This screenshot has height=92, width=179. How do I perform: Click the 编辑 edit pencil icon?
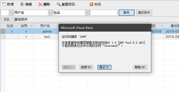tap(22, 4)
